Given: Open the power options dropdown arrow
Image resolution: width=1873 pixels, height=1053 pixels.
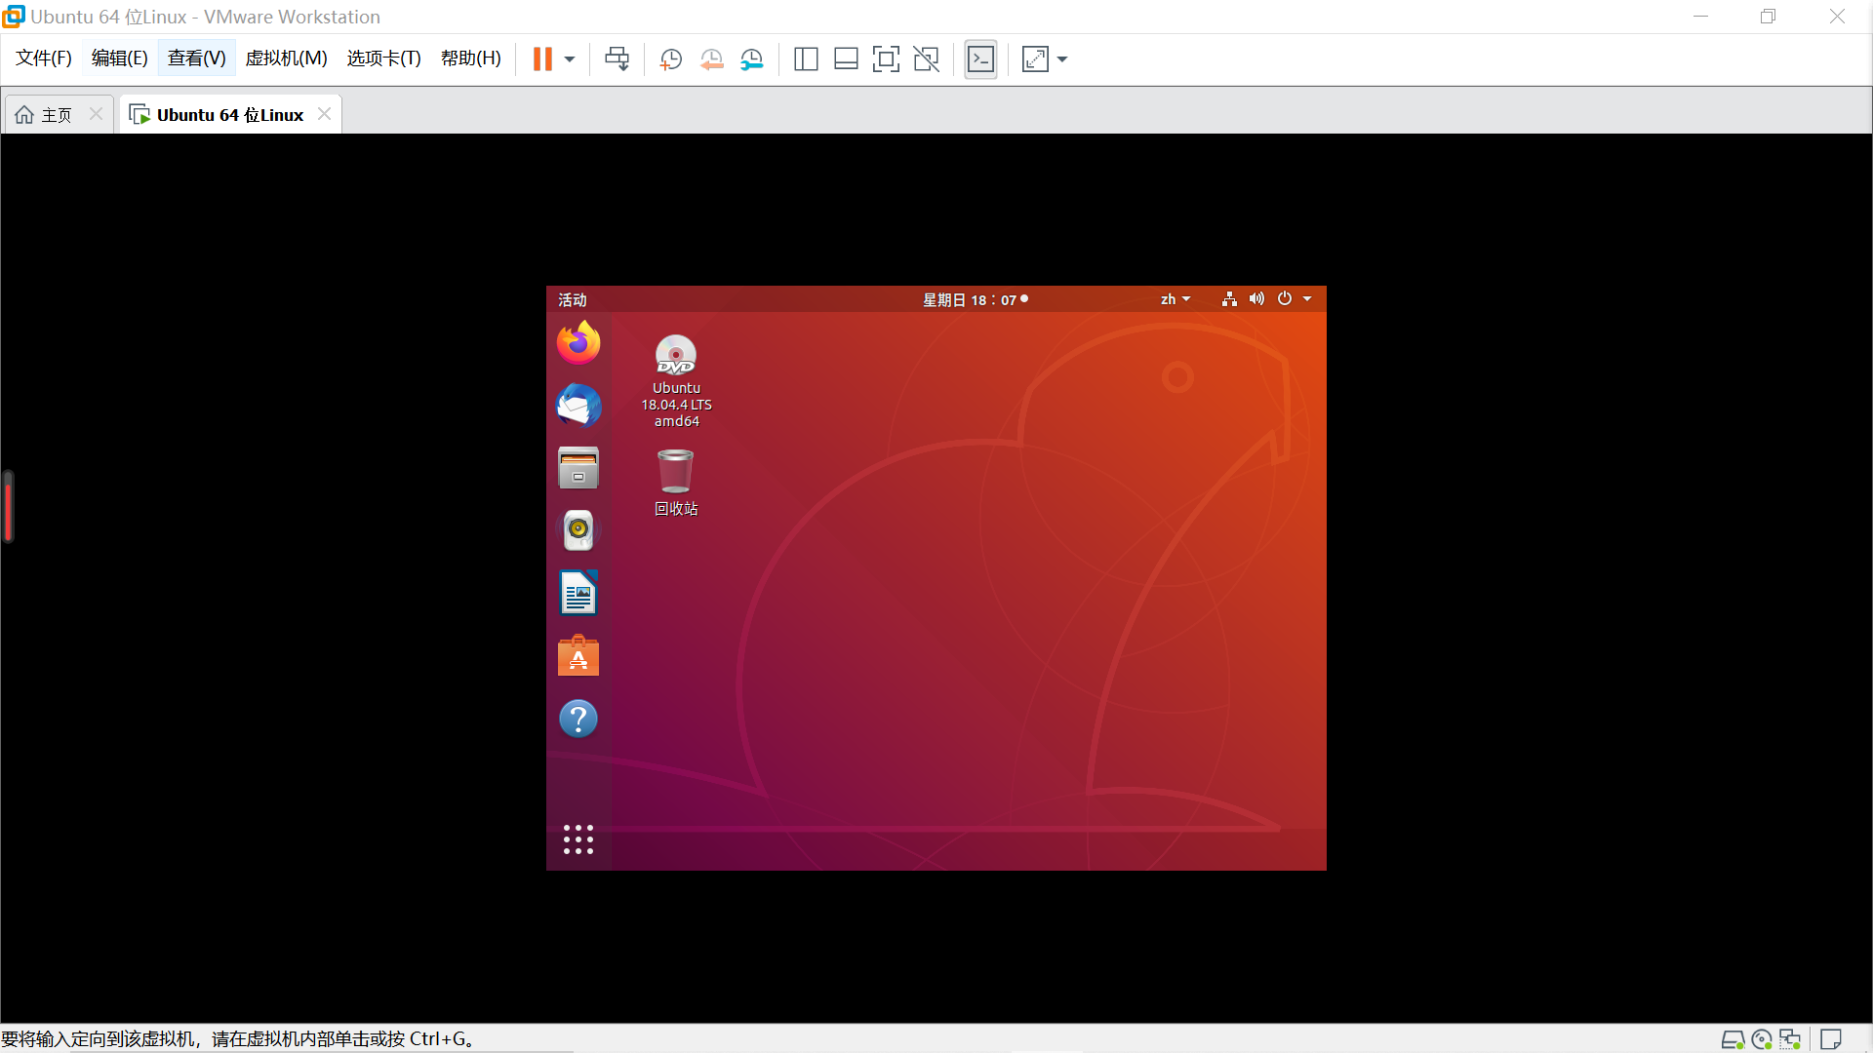Looking at the screenshot, I should click(570, 59).
